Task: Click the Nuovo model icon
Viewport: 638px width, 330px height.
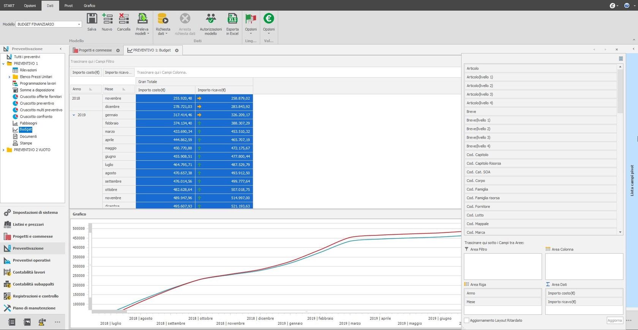Action: click(107, 19)
